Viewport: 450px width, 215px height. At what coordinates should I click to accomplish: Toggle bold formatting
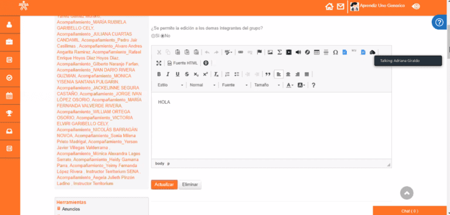pos(159,74)
